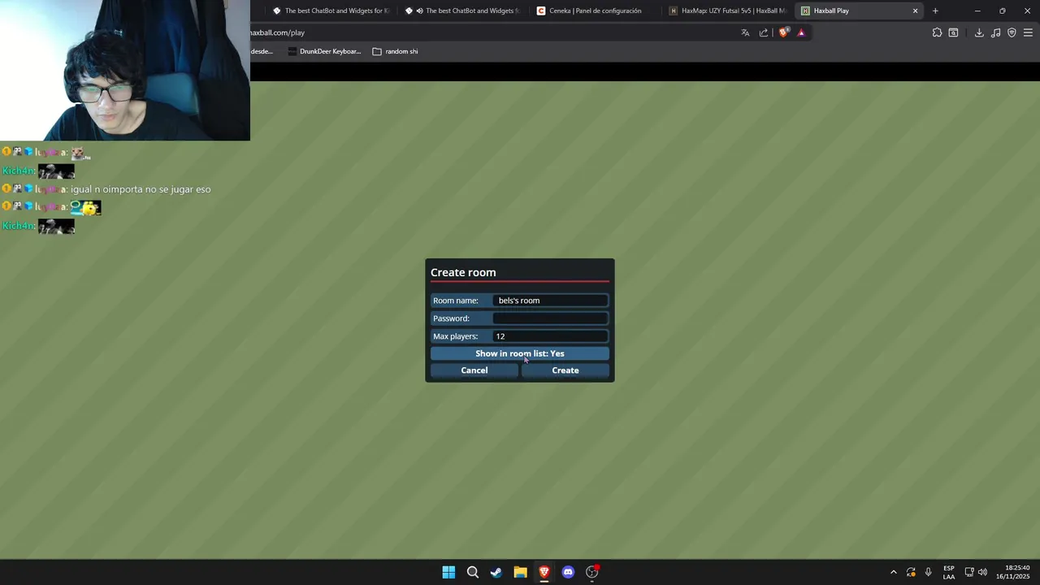This screenshot has width=1040, height=585.
Task: Open the random shi bookmarks folder
Action: click(395, 51)
